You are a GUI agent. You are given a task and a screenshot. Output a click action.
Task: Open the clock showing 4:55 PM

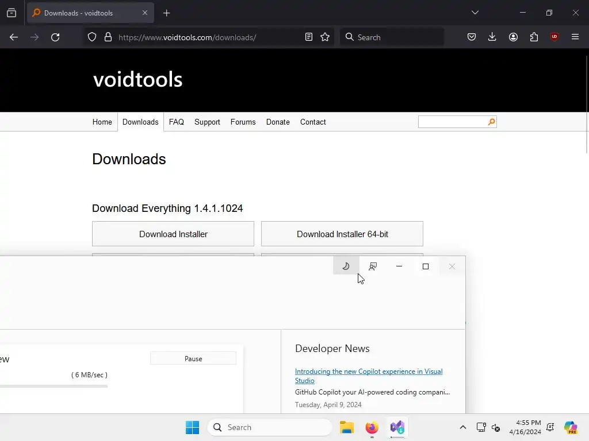[x=525, y=427]
